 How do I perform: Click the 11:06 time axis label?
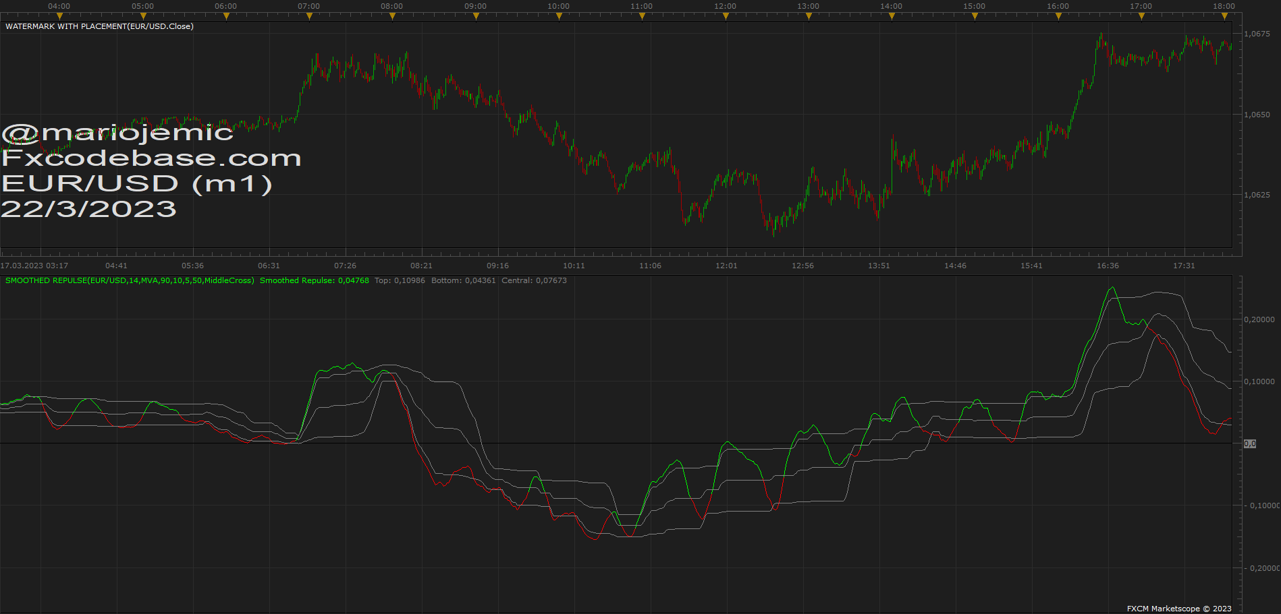coord(650,266)
